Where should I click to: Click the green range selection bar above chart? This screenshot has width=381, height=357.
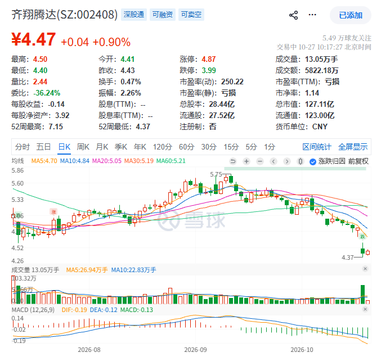click(295, 169)
